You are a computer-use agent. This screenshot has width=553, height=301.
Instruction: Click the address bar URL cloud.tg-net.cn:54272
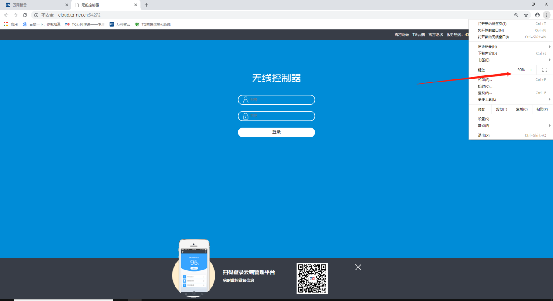click(79, 15)
